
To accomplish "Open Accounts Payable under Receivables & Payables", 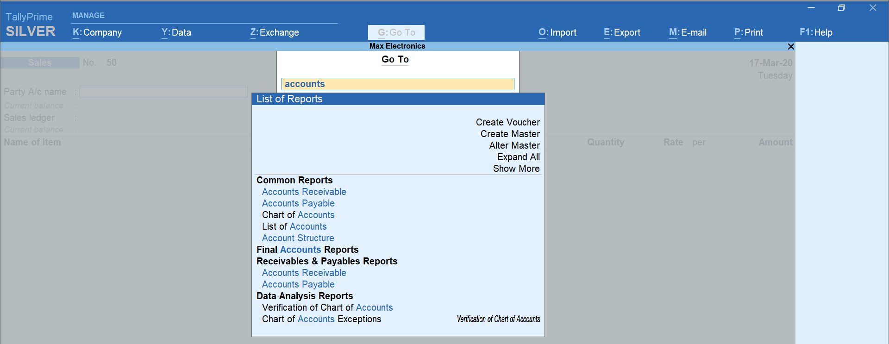I will [298, 284].
